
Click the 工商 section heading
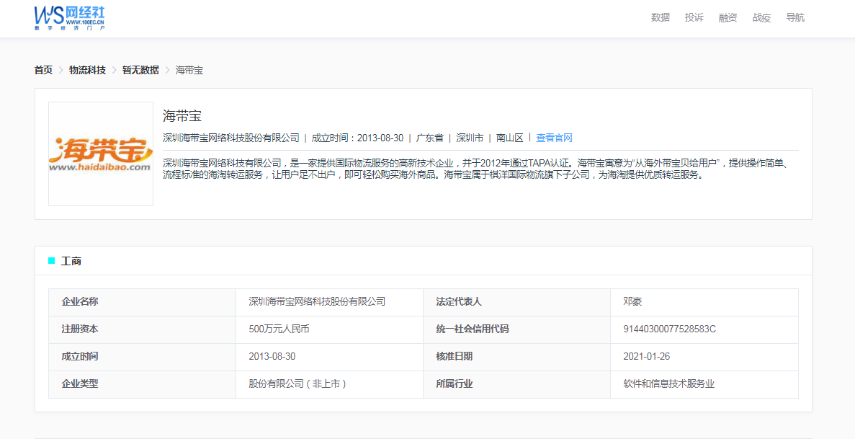point(71,261)
